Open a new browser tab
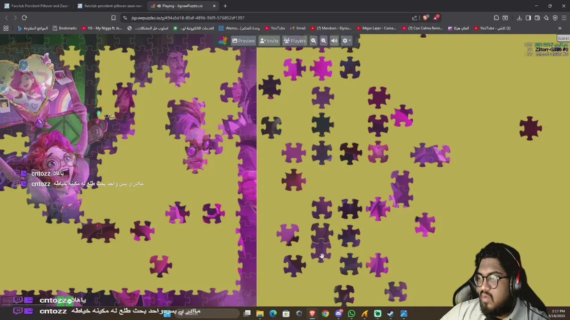Image resolution: width=570 pixels, height=320 pixels. pos(225,6)
